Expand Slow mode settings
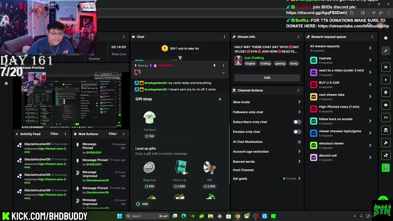Image resolution: width=393 pixels, height=221 pixels. pyautogui.click(x=267, y=102)
